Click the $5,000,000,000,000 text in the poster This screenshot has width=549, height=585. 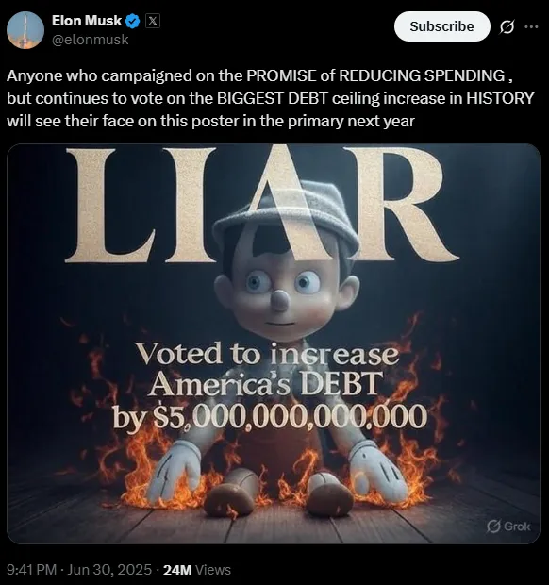(x=291, y=416)
